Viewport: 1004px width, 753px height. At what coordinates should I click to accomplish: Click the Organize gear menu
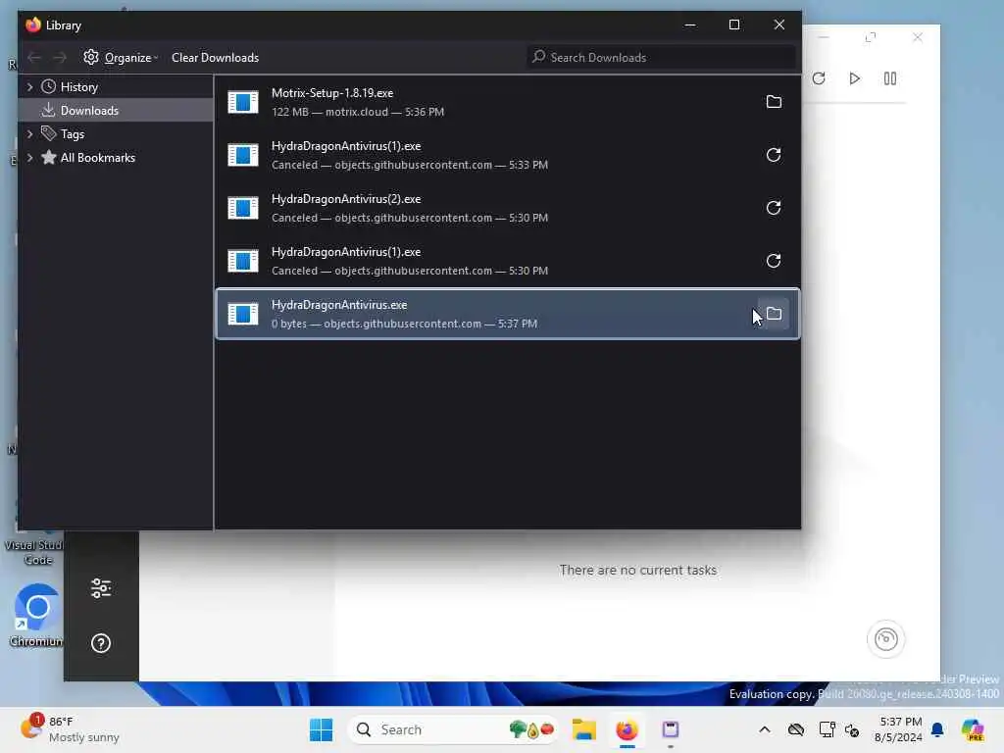(121, 58)
